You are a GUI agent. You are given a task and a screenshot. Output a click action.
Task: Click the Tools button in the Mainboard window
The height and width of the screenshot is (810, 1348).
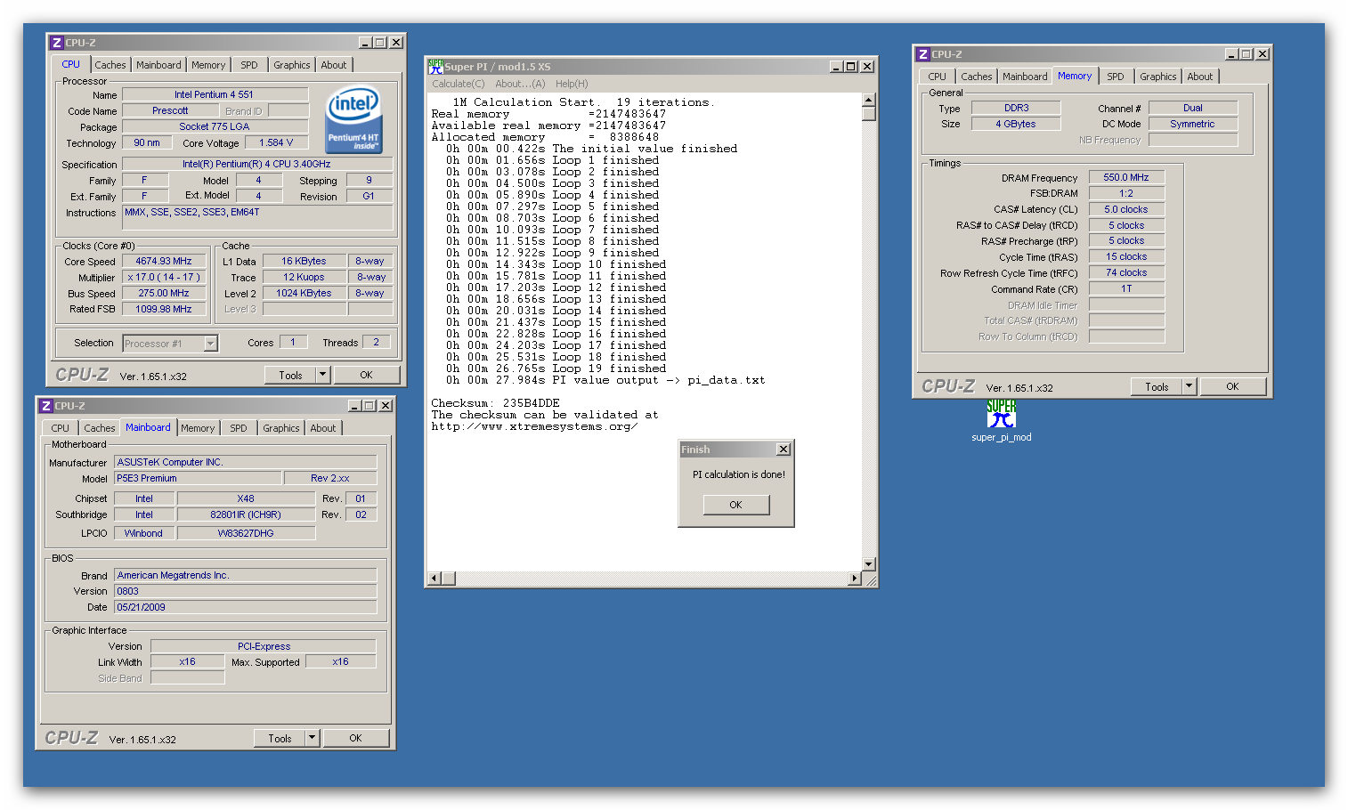280,738
